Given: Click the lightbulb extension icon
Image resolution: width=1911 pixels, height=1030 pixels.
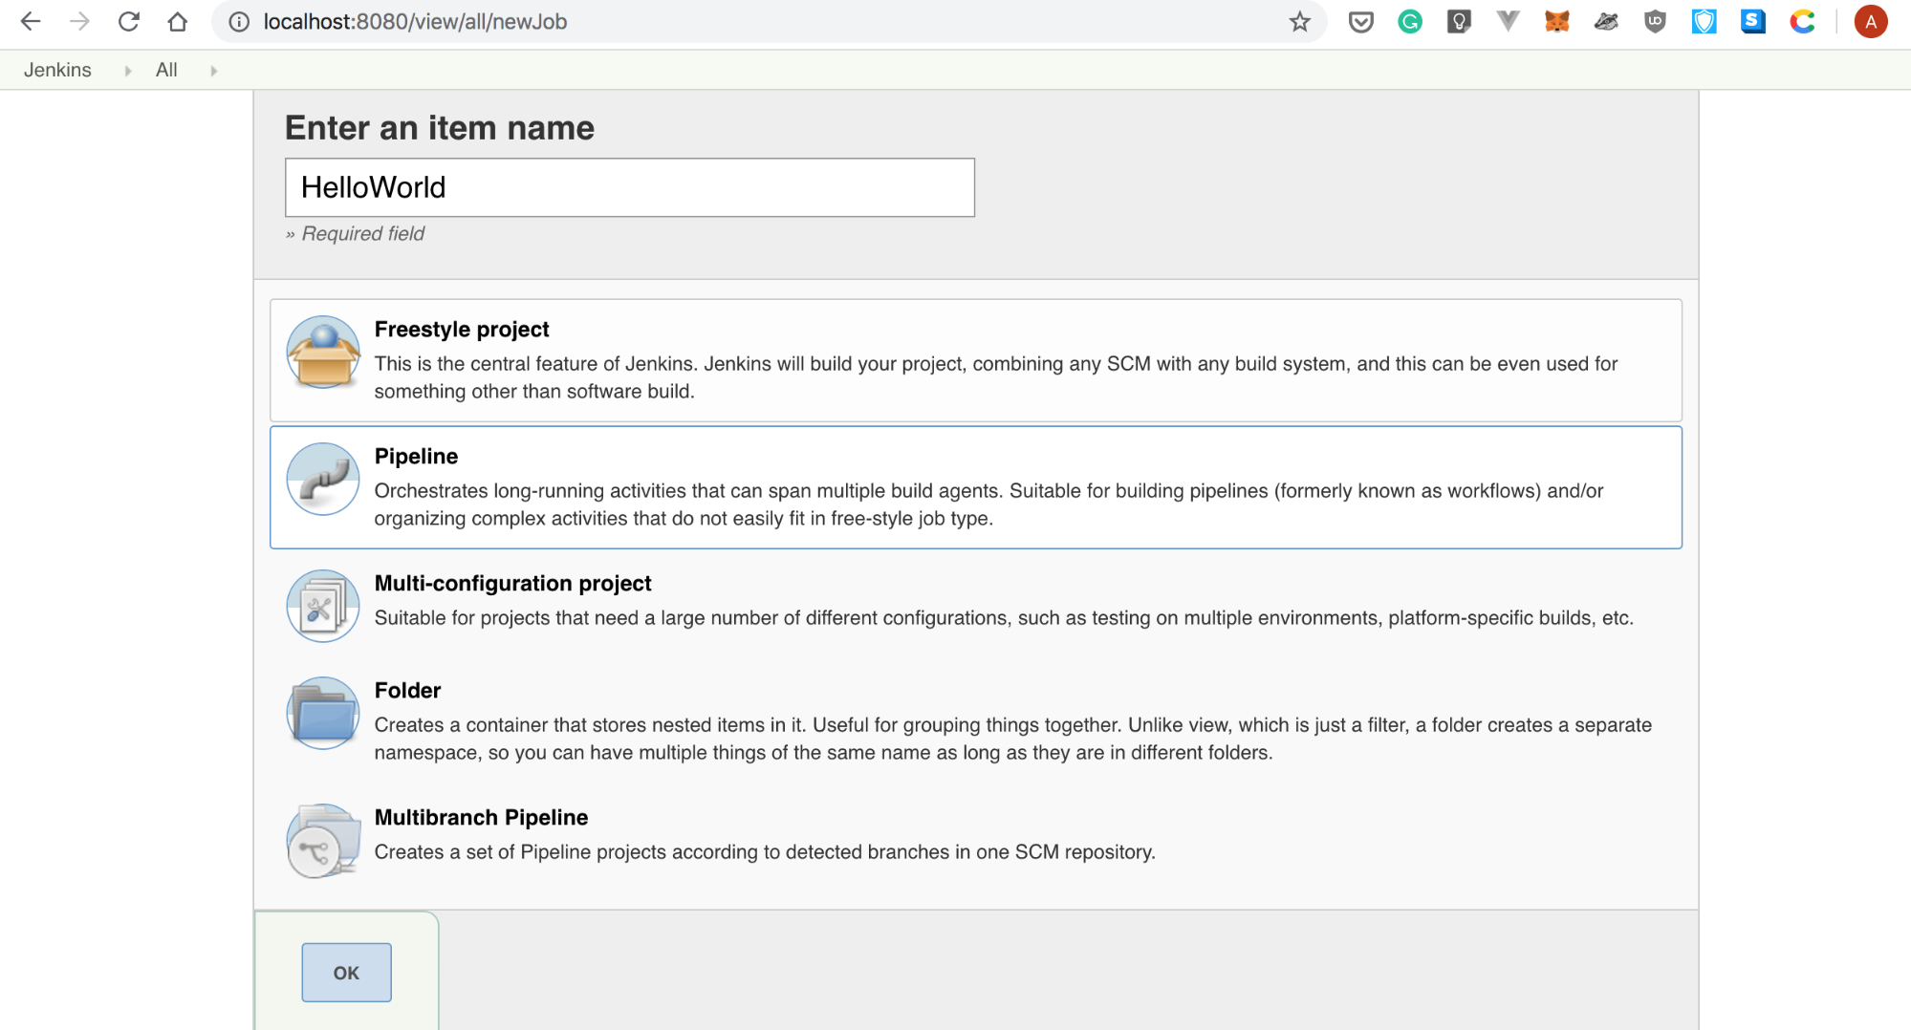Looking at the screenshot, I should point(1459,22).
